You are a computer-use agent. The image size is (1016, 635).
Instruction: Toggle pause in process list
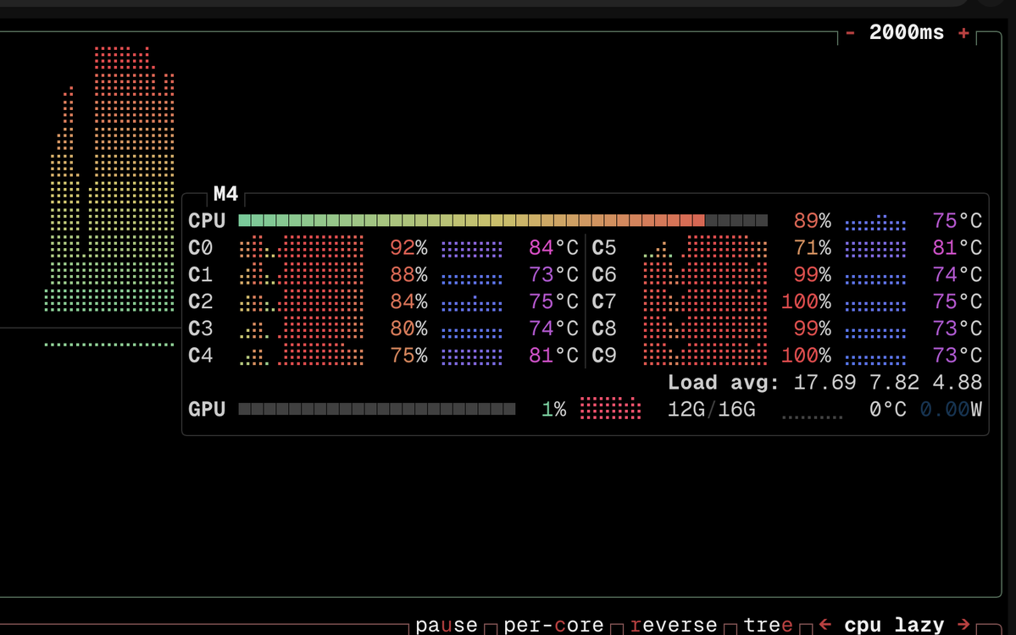pyautogui.click(x=447, y=626)
